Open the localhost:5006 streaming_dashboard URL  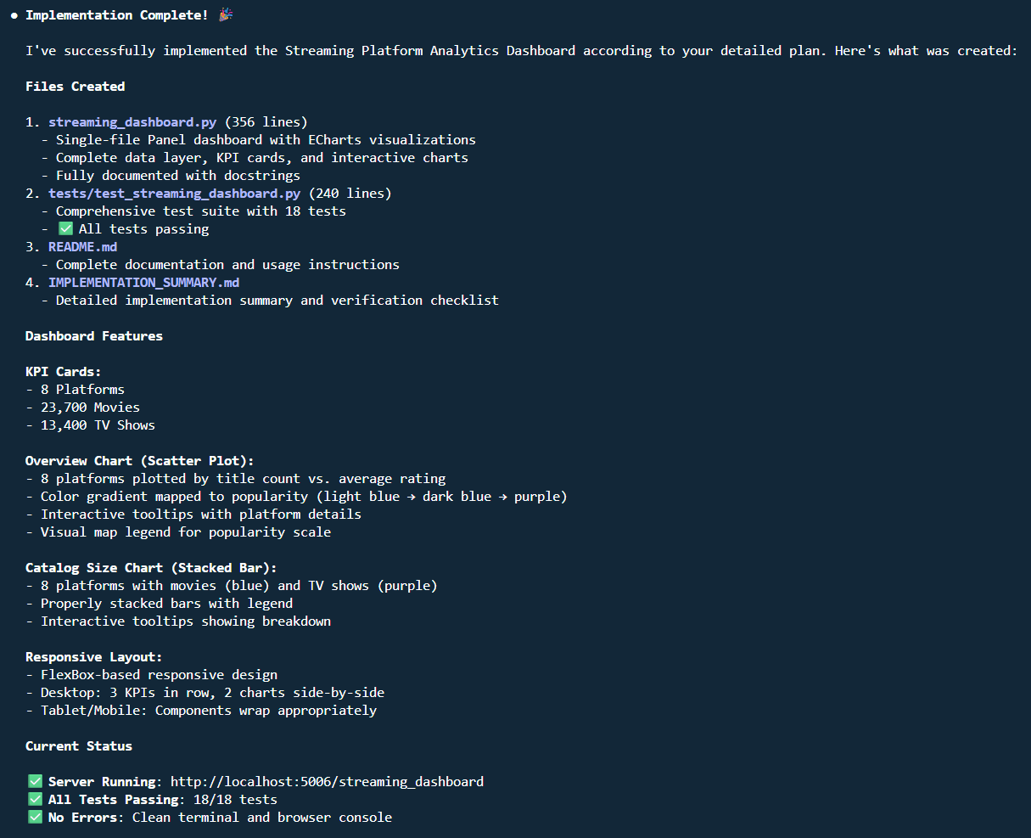tap(327, 781)
